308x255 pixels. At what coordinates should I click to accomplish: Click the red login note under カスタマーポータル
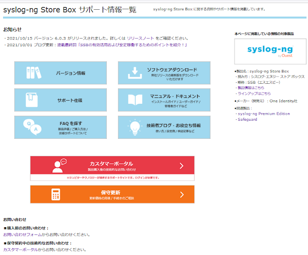point(113,178)
